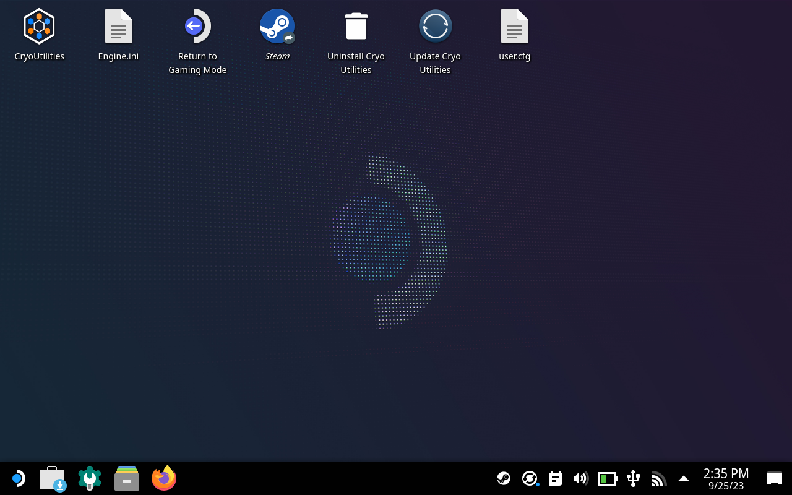792x495 pixels.
Task: Open the software updates tray indicator
Action: tap(530, 478)
